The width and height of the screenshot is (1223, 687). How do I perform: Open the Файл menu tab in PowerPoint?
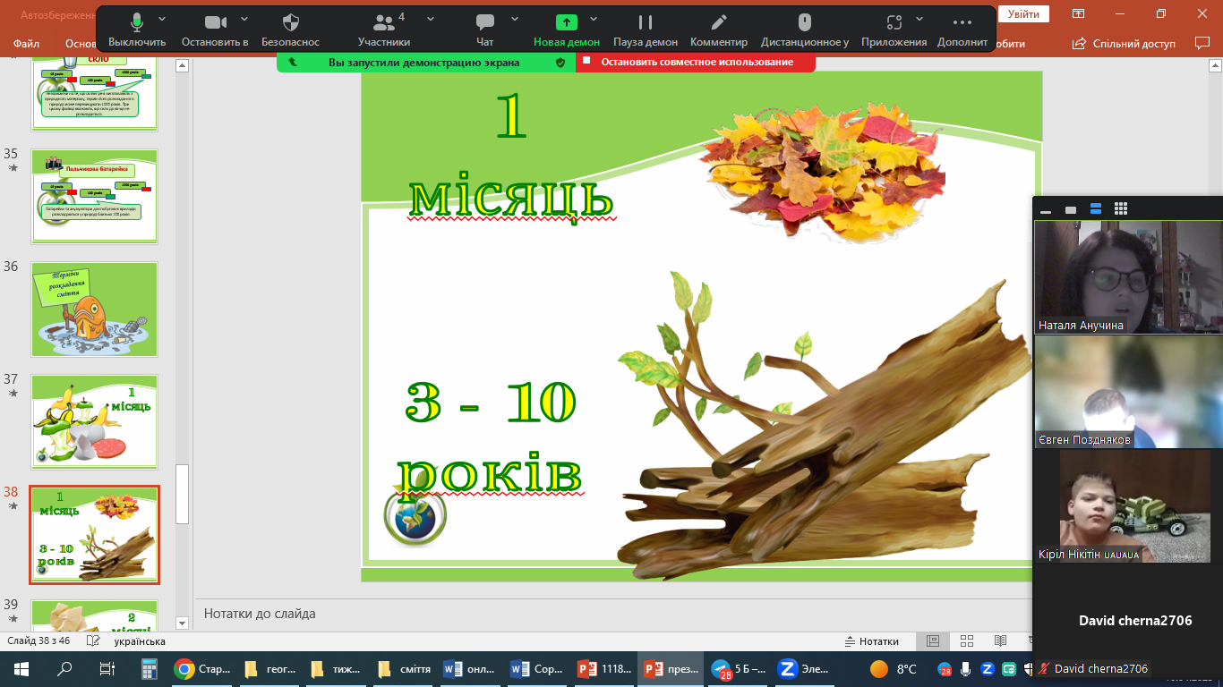point(26,43)
